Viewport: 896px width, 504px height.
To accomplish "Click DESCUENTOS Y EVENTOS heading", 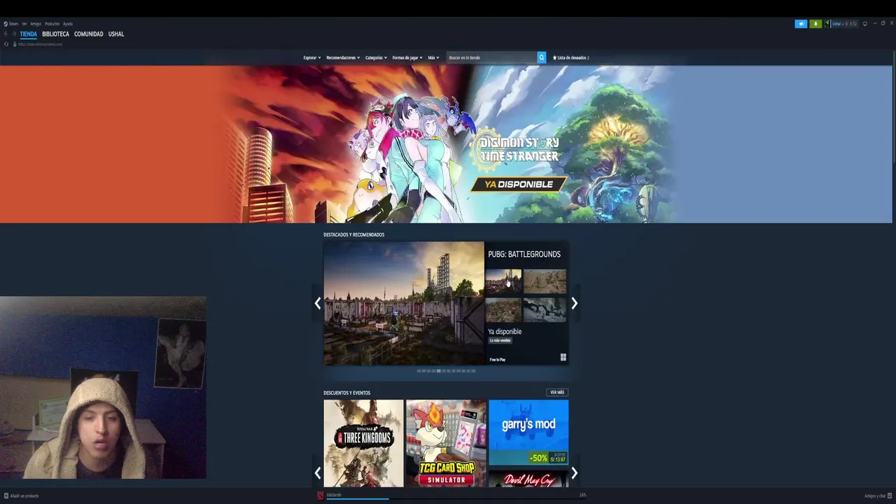I will coord(346,393).
